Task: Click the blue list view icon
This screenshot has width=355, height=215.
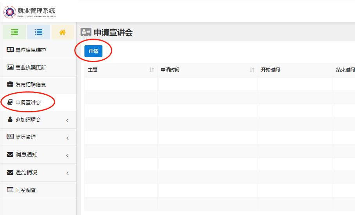Action: point(39,32)
